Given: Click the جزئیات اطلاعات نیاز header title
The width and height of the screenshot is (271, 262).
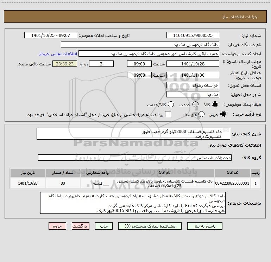Looking at the screenshot, I should coord(240,17).
